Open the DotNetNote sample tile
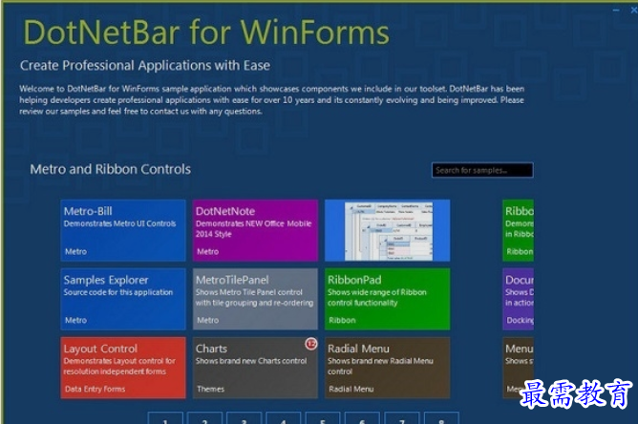Viewport: 638px width, 424px height. coord(255,230)
